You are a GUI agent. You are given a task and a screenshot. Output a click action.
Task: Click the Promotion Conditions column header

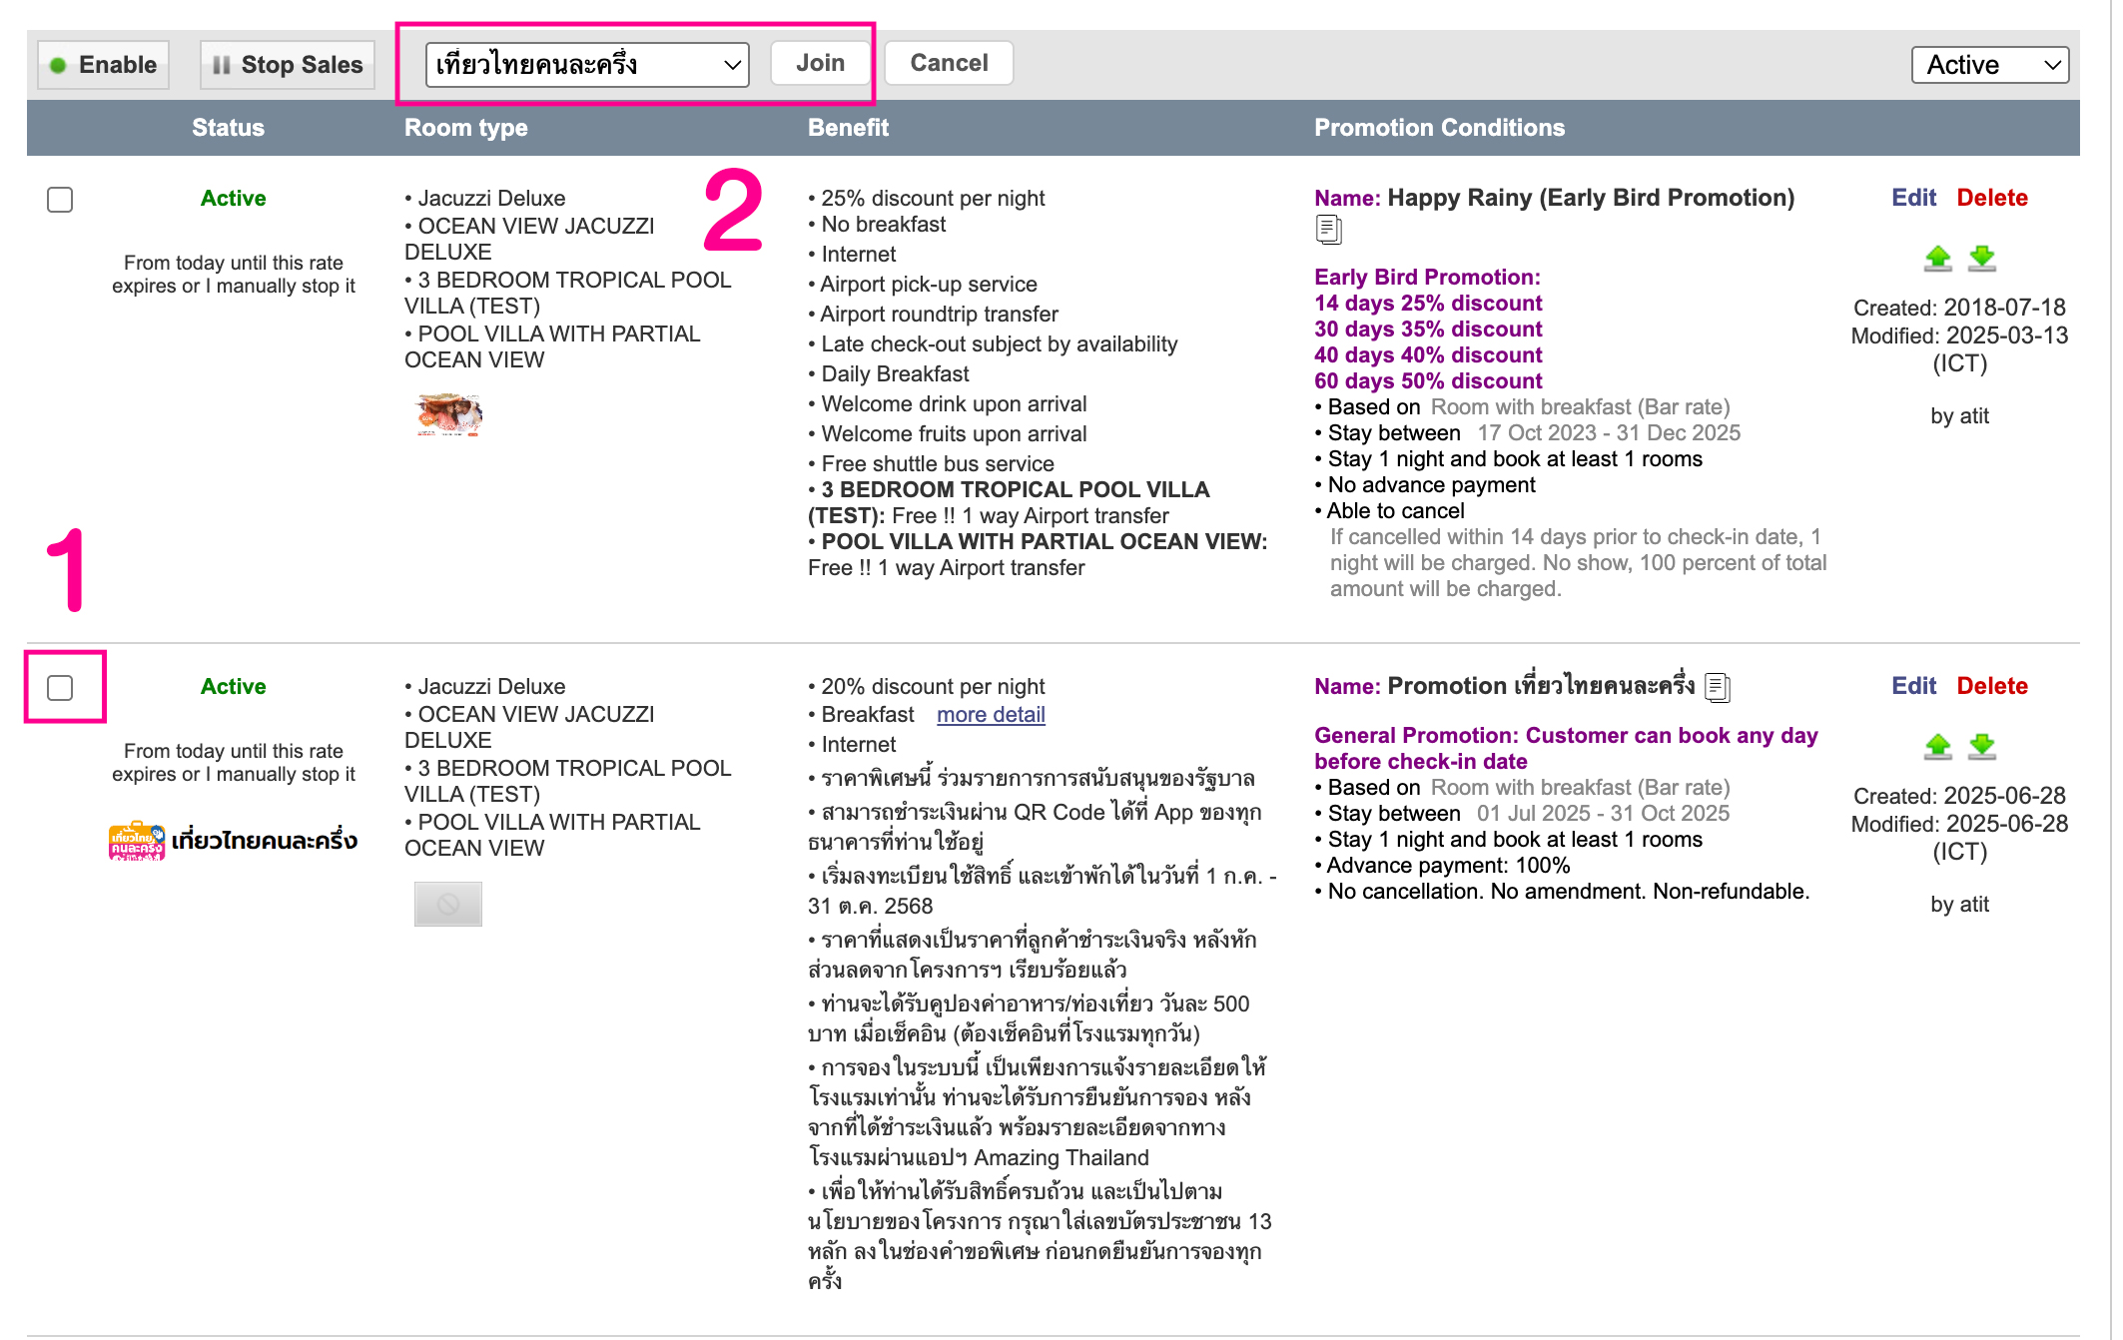tap(1439, 128)
